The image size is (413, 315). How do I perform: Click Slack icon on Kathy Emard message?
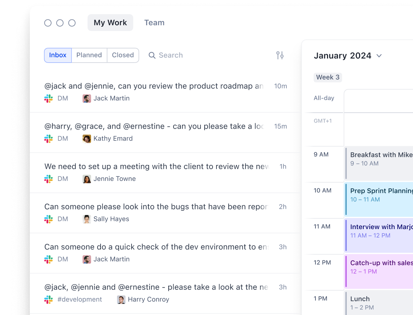[49, 139]
